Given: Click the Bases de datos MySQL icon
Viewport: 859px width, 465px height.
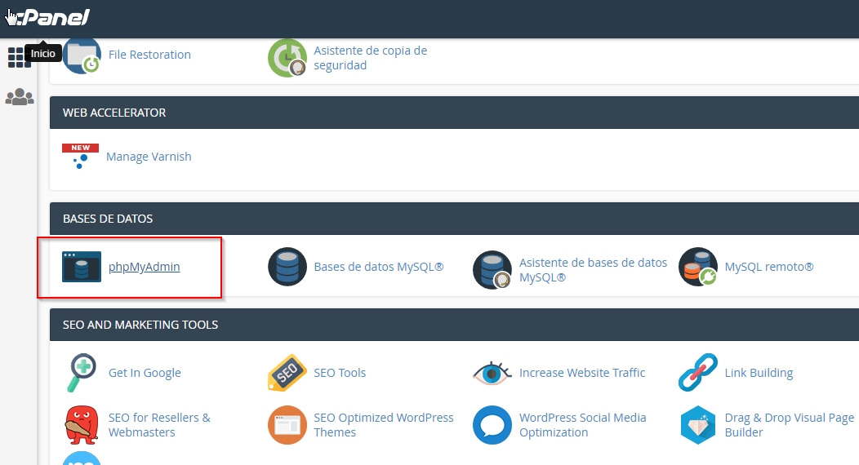Looking at the screenshot, I should coord(287,267).
